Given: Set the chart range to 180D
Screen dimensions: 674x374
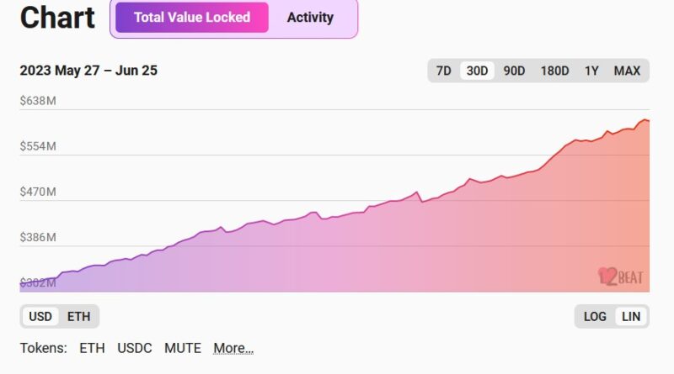Looking at the screenshot, I should coord(554,71).
